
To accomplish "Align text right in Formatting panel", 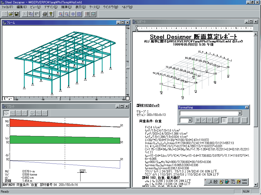I will point(236,120).
